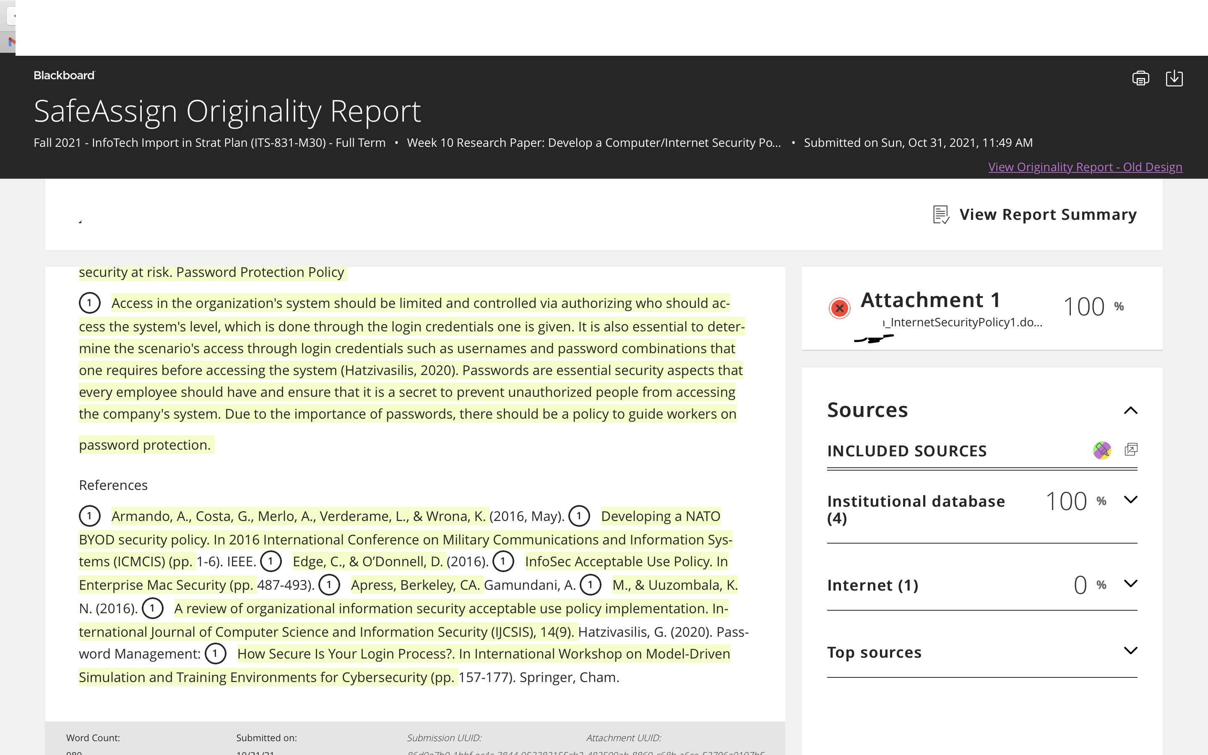The image size is (1208, 755).
Task: Open View Report Summary
Action: [1048, 214]
